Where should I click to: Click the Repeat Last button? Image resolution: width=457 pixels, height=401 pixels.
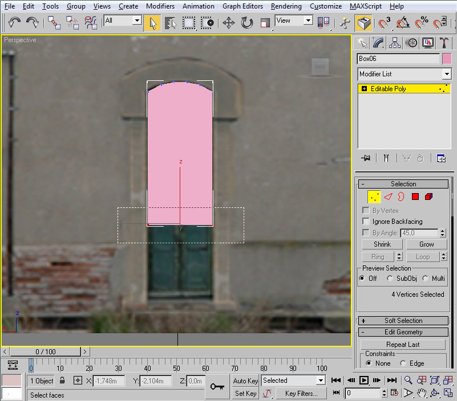click(x=403, y=345)
